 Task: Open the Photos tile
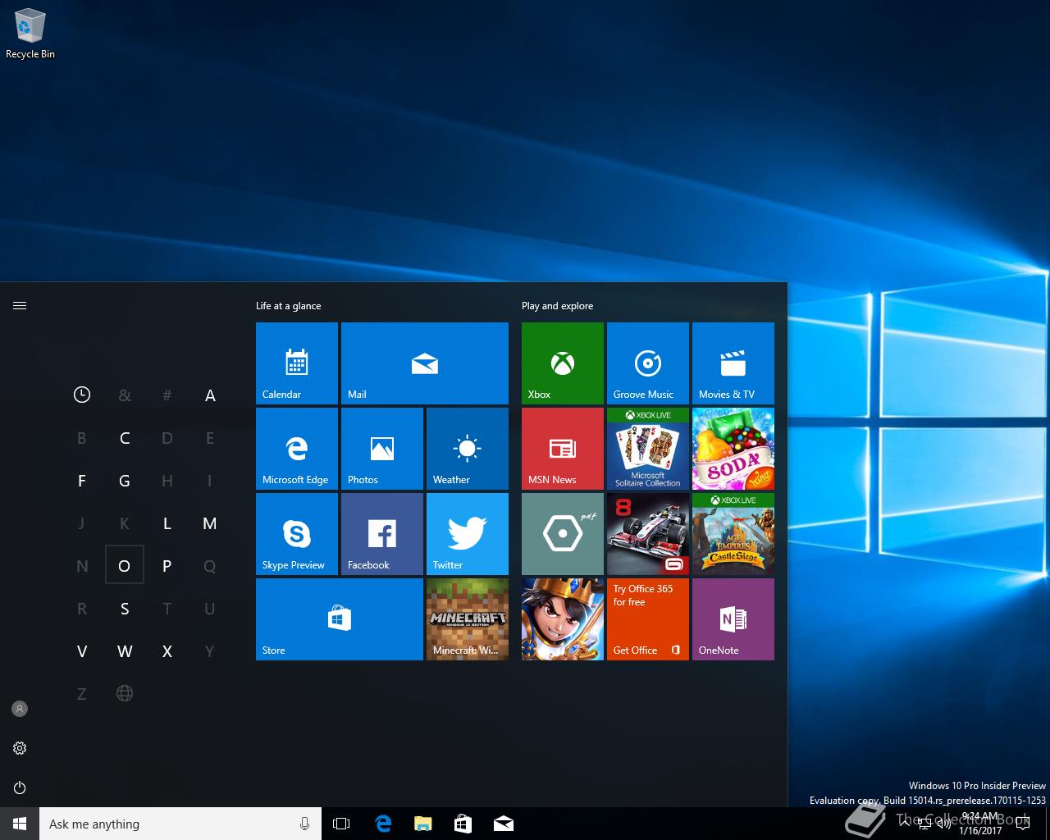(382, 449)
